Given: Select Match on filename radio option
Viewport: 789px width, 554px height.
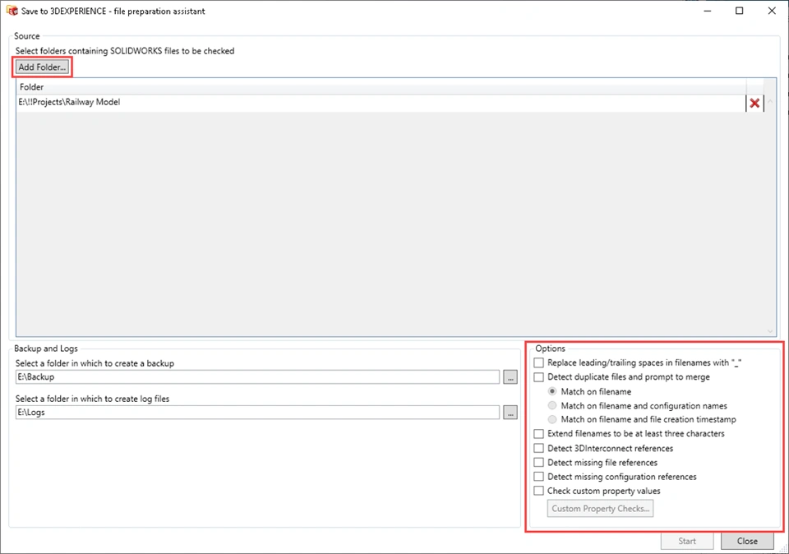Looking at the screenshot, I should point(552,391).
